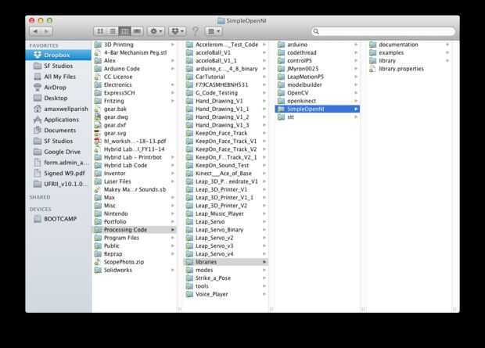Select the modelbuilder folder

318,84
